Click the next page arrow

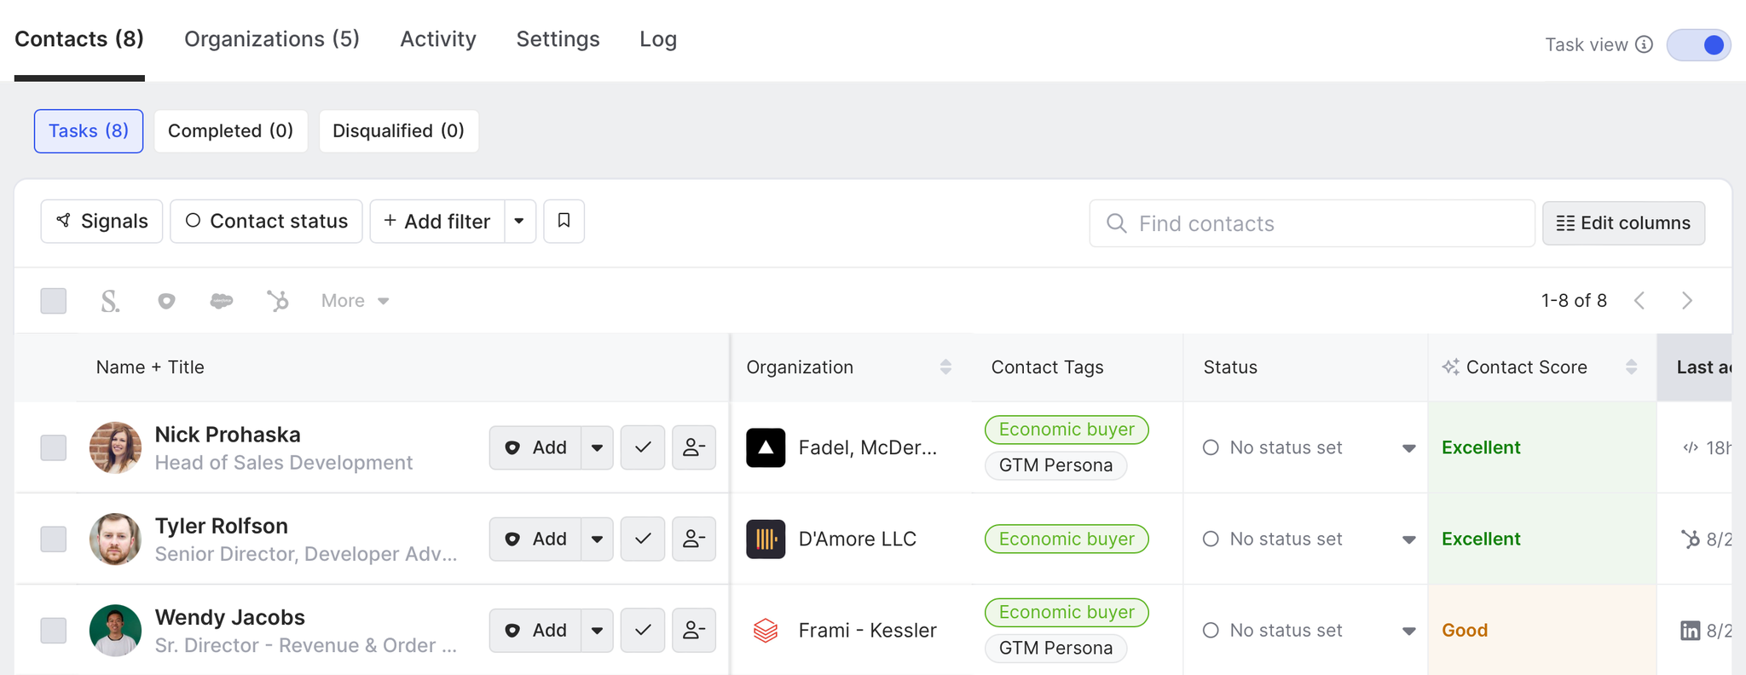pos(1687,301)
